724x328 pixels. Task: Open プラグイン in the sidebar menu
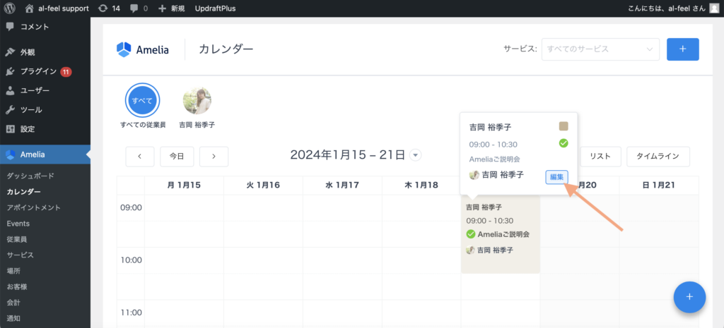[39, 71]
